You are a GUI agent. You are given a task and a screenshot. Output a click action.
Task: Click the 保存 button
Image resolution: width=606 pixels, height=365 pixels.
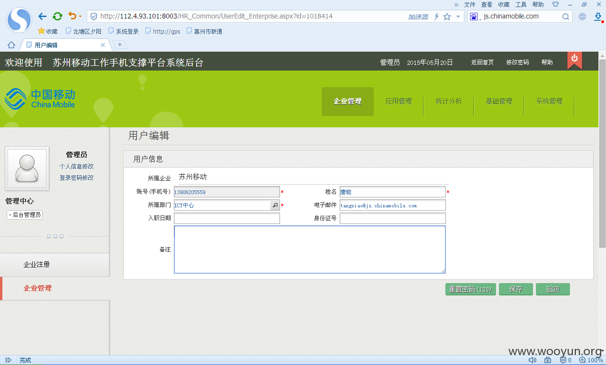tap(516, 289)
